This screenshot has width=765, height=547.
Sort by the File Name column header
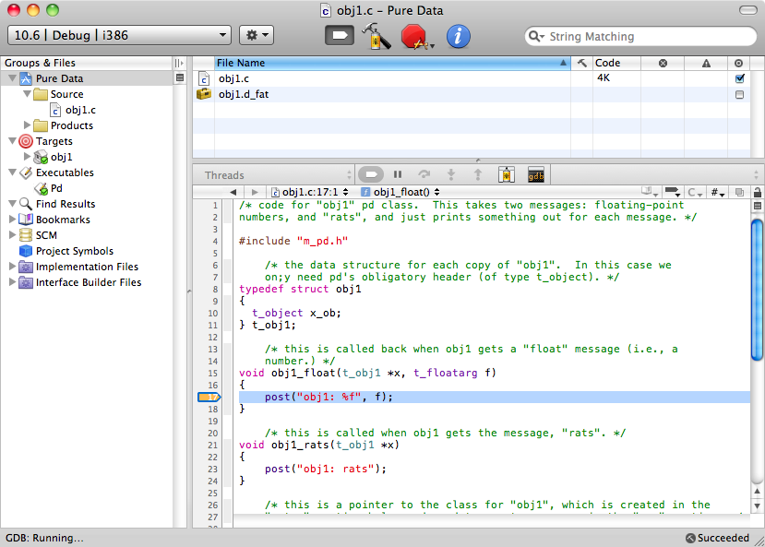pos(393,63)
